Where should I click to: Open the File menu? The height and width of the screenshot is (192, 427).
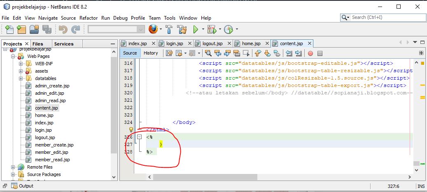pyautogui.click(x=5, y=18)
